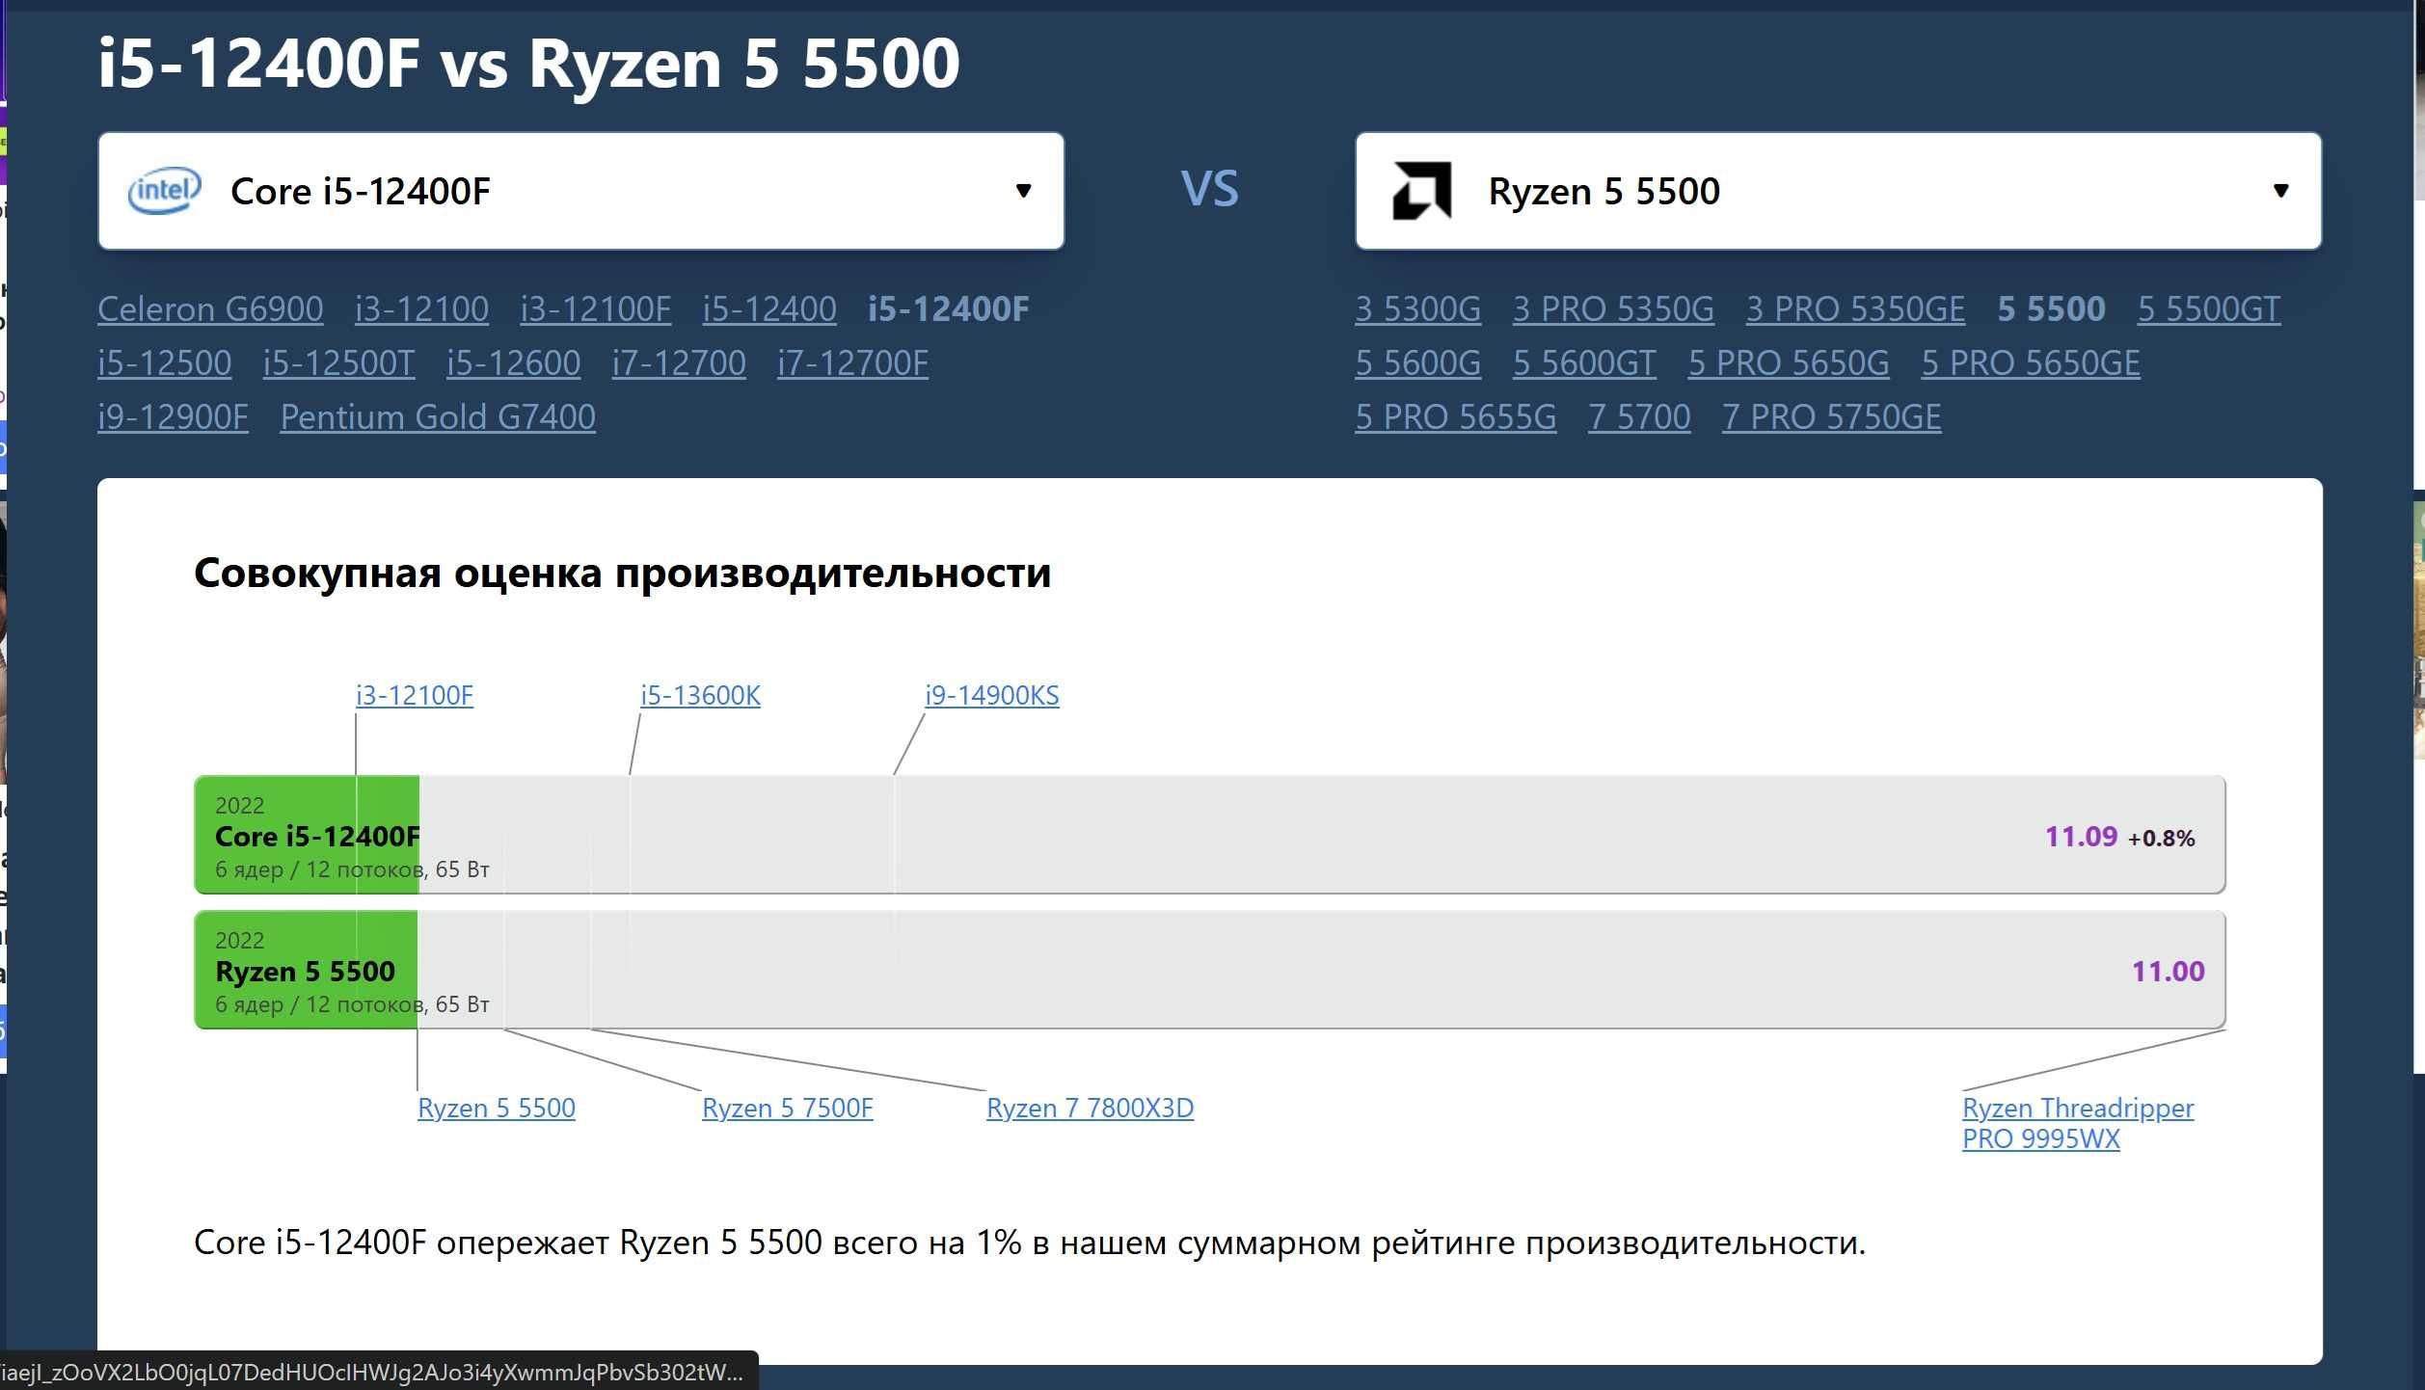The width and height of the screenshot is (2425, 1390).
Task: Click the 11.00 score value
Action: pyautogui.click(x=2168, y=972)
